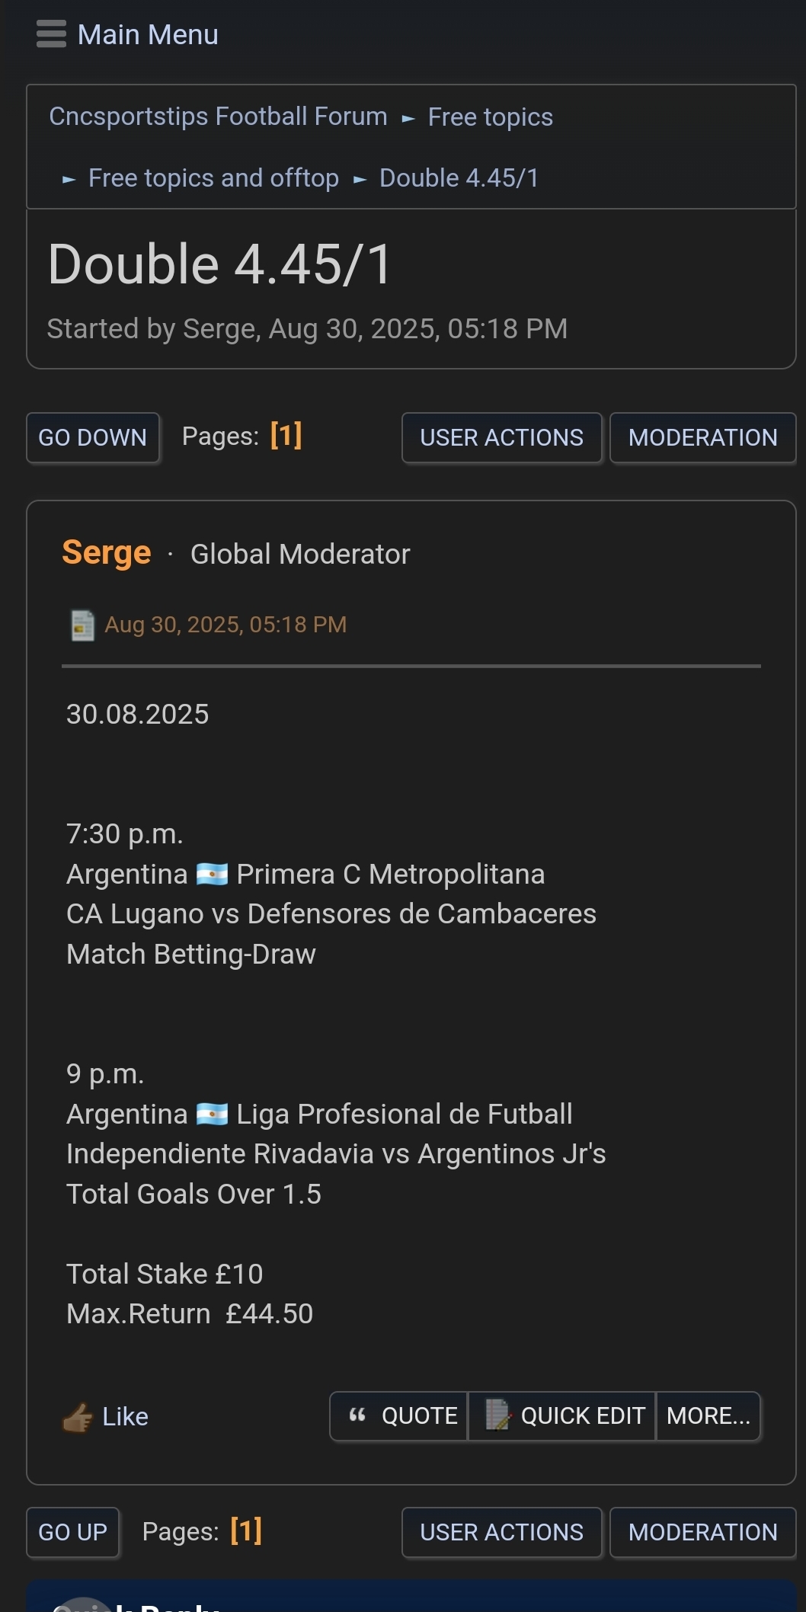The height and width of the screenshot is (1612, 806).
Task: Expand the top MODERATION dropdown
Action: tap(702, 437)
